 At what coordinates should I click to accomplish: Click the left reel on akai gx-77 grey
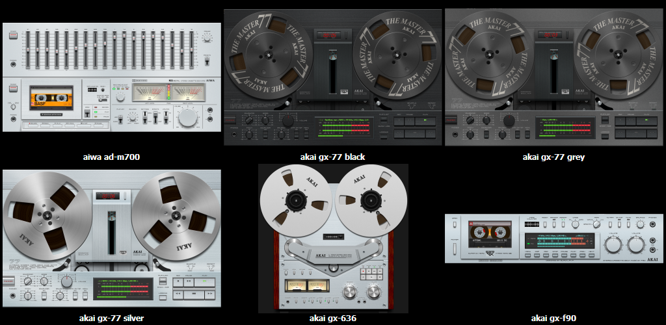488,55
